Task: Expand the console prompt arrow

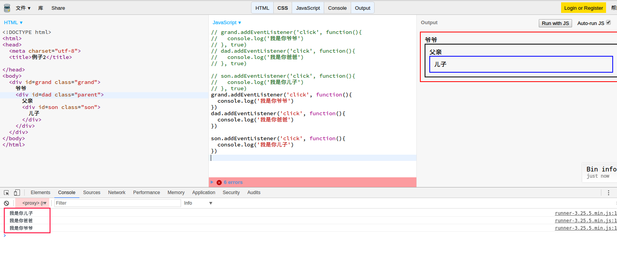Action: tap(5, 236)
